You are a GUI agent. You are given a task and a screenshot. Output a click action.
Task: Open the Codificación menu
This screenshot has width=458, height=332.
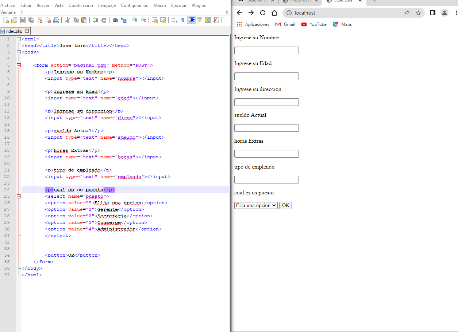(81, 5)
